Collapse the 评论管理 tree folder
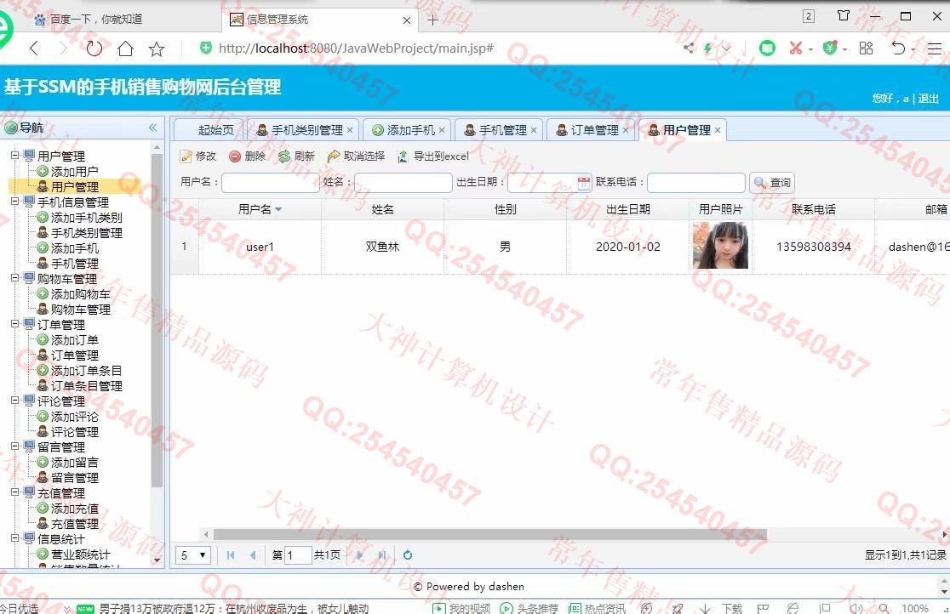 tap(15, 401)
